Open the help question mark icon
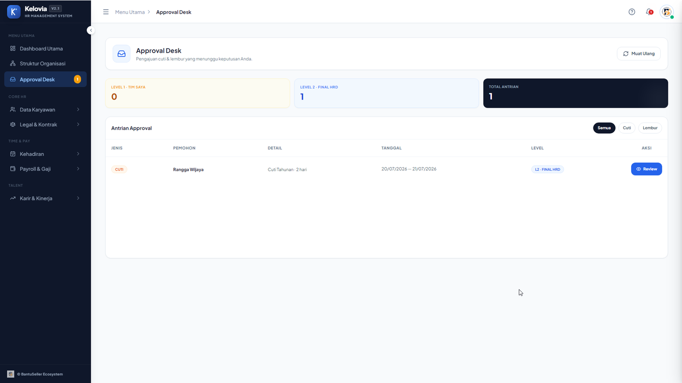 (x=632, y=12)
